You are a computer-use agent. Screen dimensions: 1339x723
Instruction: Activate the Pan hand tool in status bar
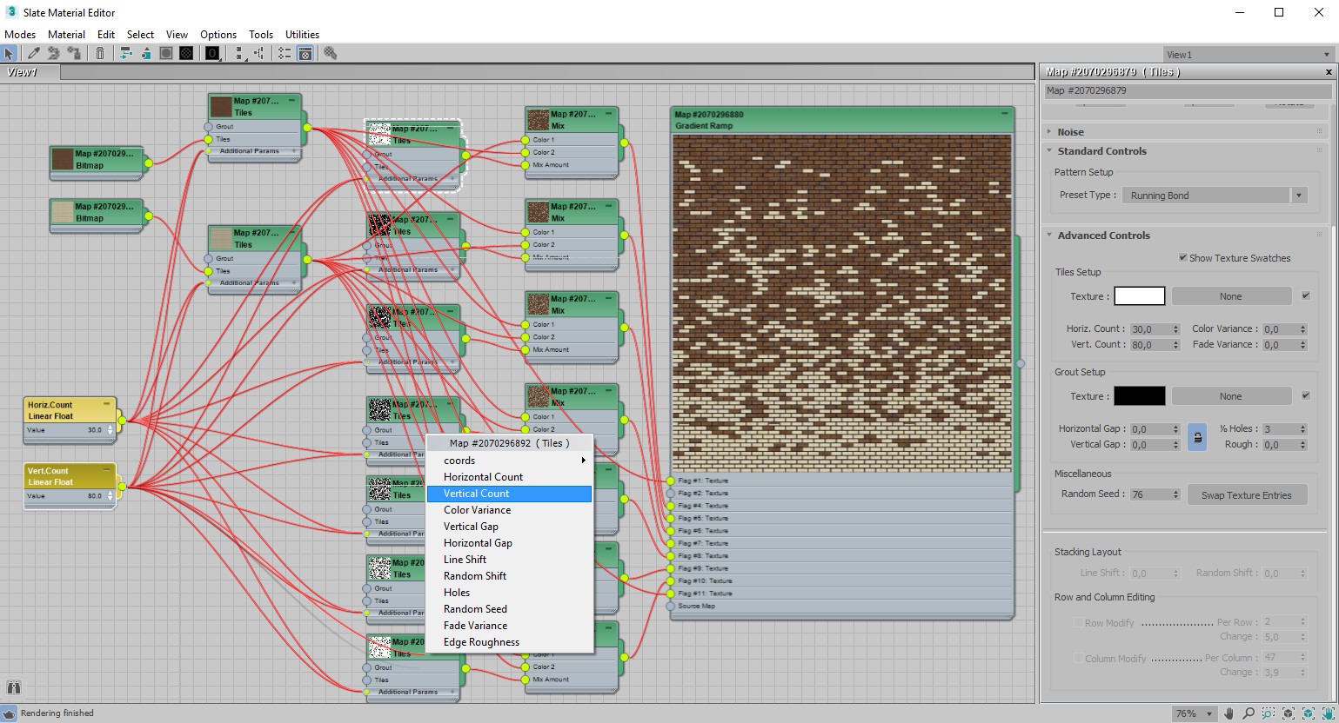tap(1229, 714)
